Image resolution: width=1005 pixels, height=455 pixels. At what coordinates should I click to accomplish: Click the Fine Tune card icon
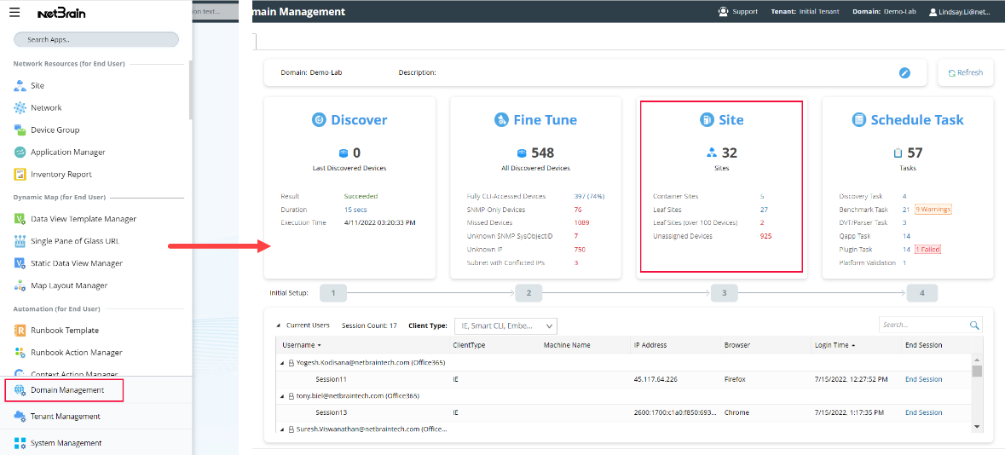coord(502,120)
